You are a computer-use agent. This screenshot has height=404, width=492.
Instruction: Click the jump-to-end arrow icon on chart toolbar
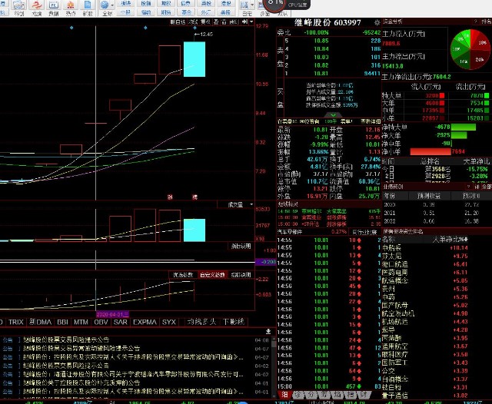coord(244,22)
